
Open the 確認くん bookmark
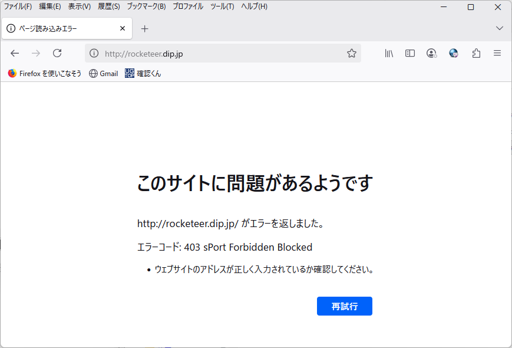click(143, 74)
